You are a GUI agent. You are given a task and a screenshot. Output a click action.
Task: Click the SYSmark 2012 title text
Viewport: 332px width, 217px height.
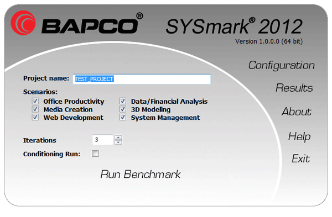234,27
